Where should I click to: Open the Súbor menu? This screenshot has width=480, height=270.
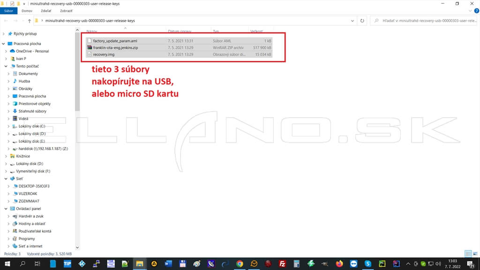[x=8, y=10]
